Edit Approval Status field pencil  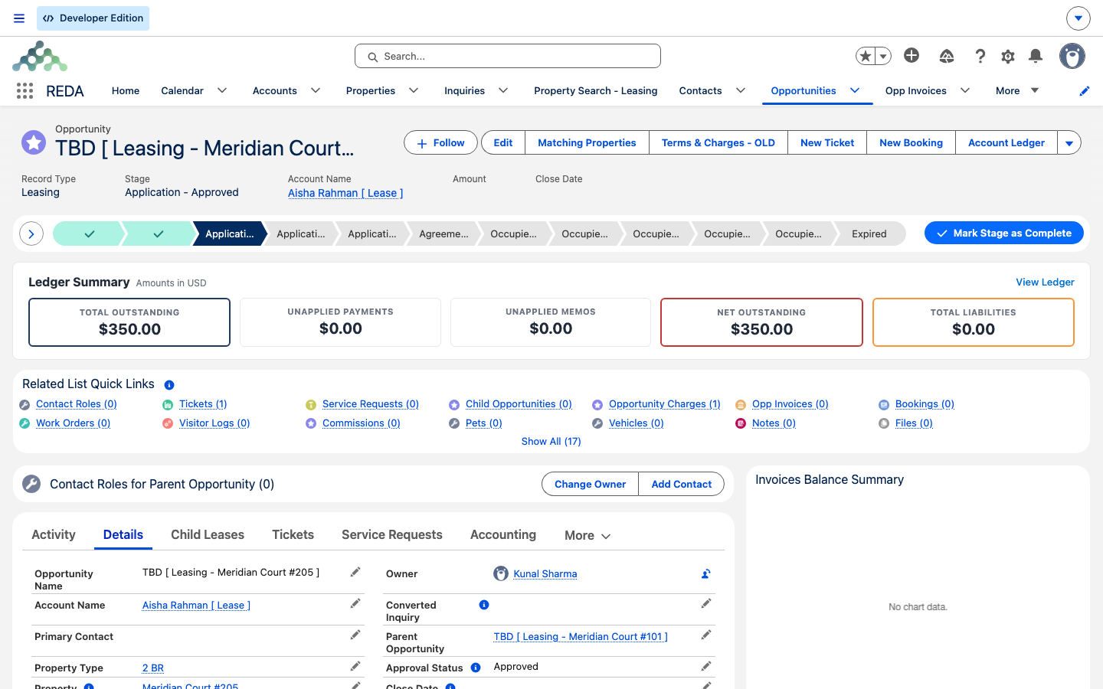(706, 666)
